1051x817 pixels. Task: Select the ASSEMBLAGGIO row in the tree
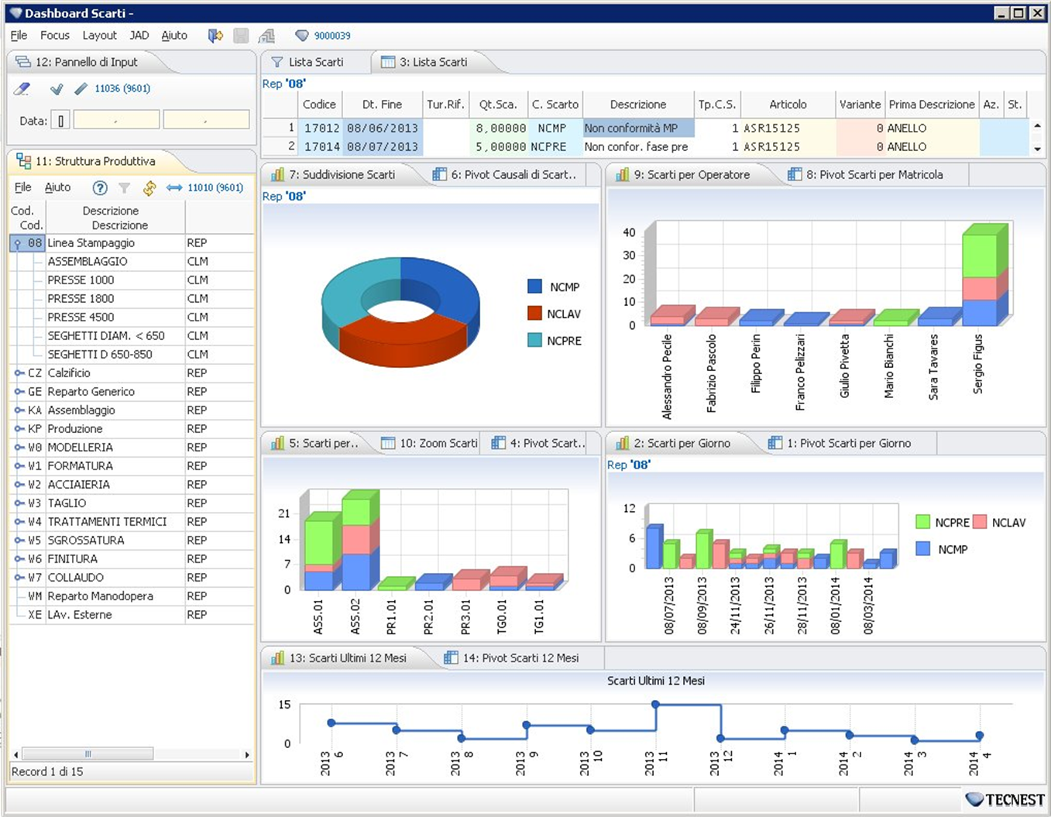coord(132,262)
